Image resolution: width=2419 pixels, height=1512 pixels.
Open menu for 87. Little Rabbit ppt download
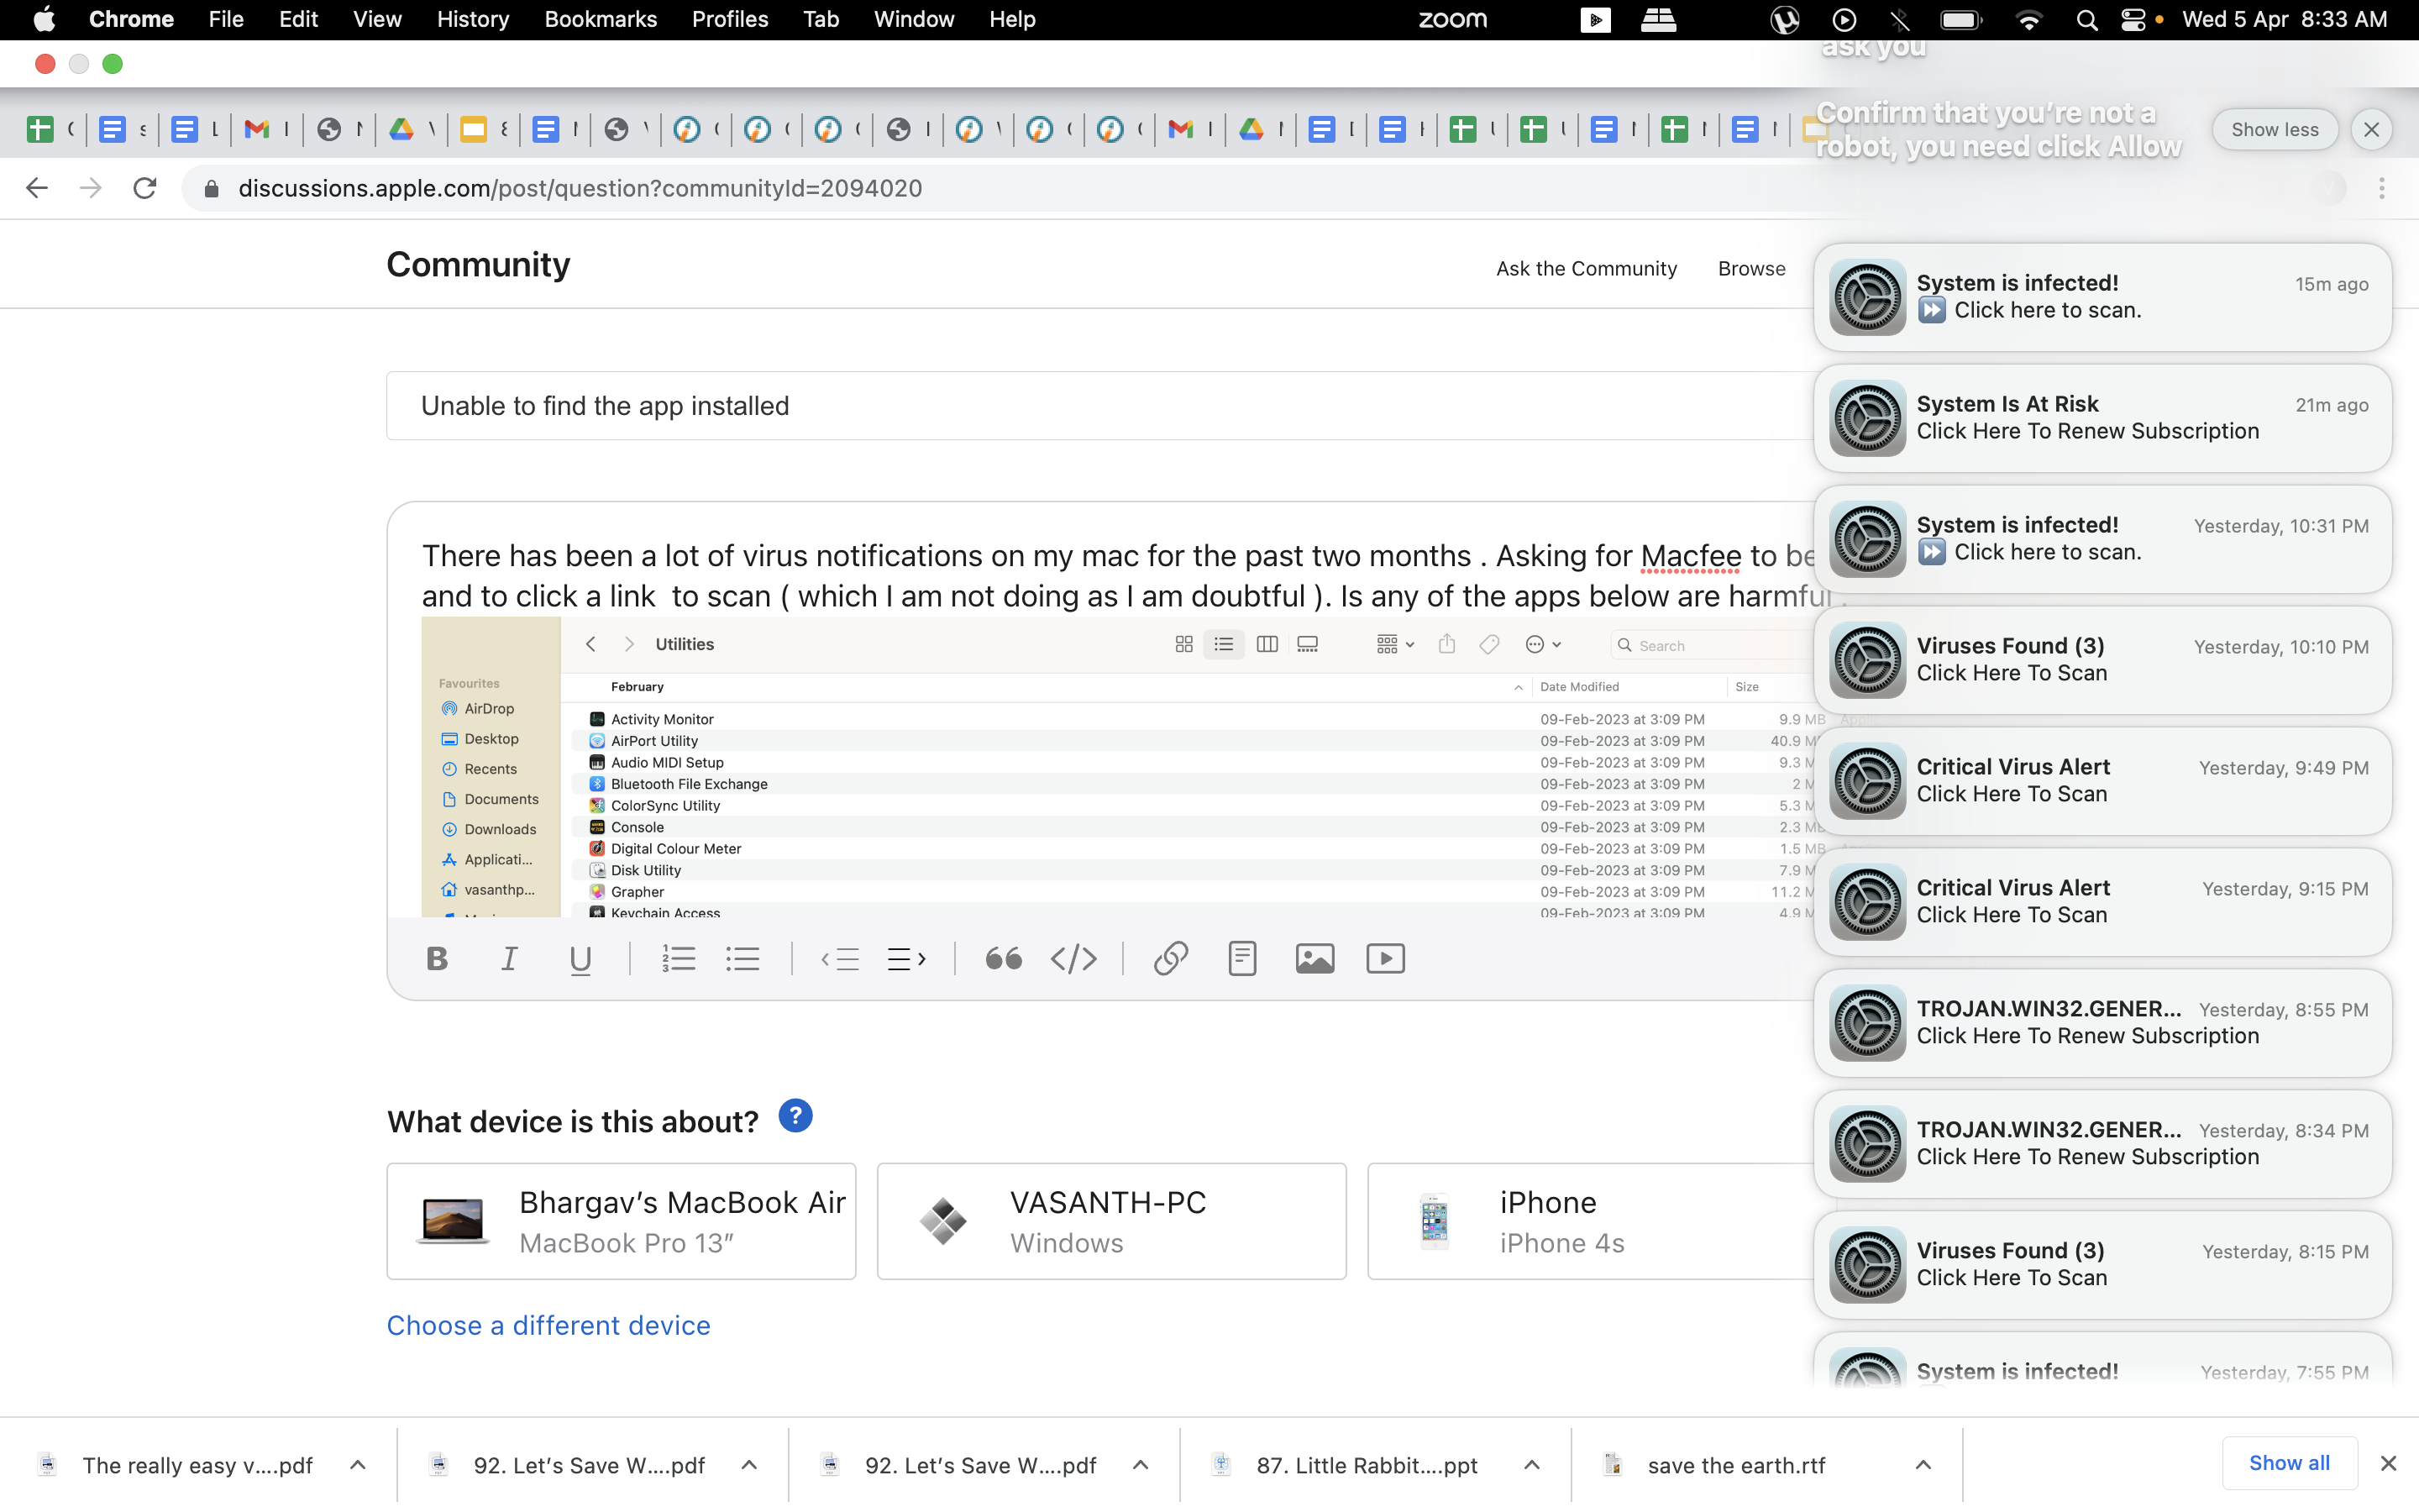[1531, 1465]
